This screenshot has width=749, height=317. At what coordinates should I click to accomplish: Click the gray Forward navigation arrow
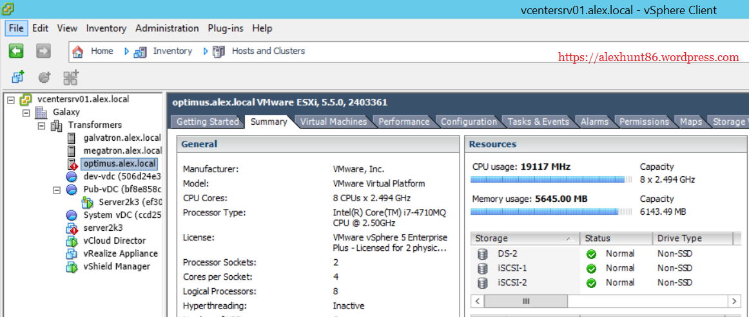[43, 51]
